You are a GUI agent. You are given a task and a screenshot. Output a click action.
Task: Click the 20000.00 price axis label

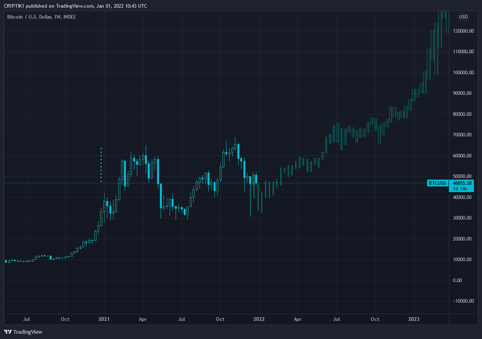click(x=462, y=239)
